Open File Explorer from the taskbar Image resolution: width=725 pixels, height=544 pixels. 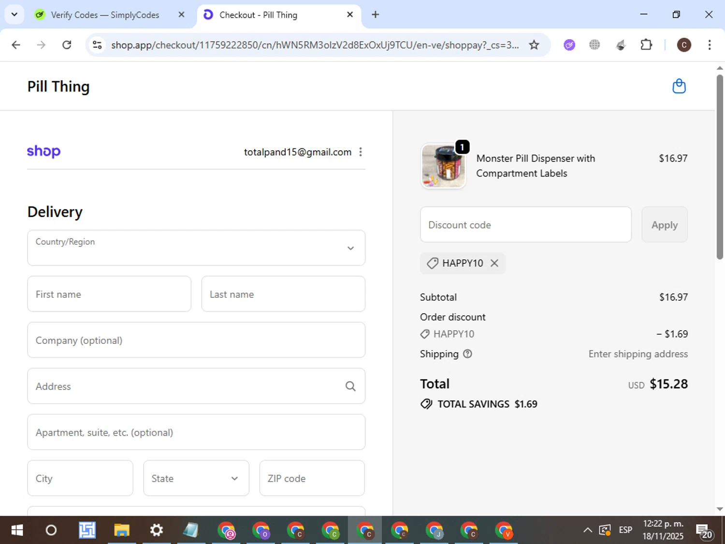(x=122, y=530)
